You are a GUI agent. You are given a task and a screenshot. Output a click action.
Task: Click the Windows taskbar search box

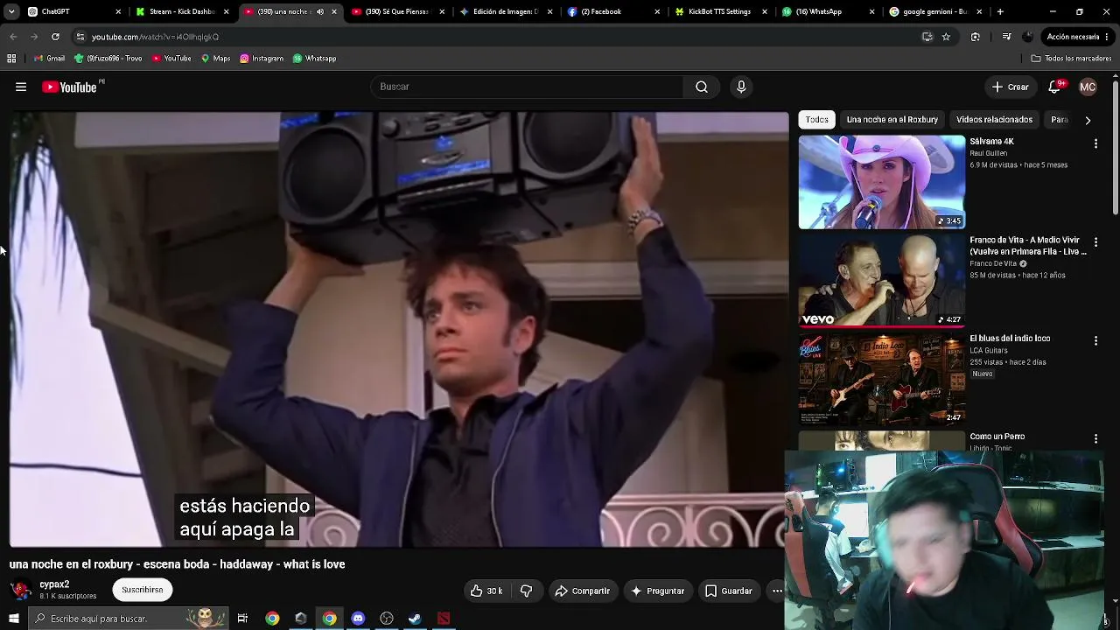(128, 619)
